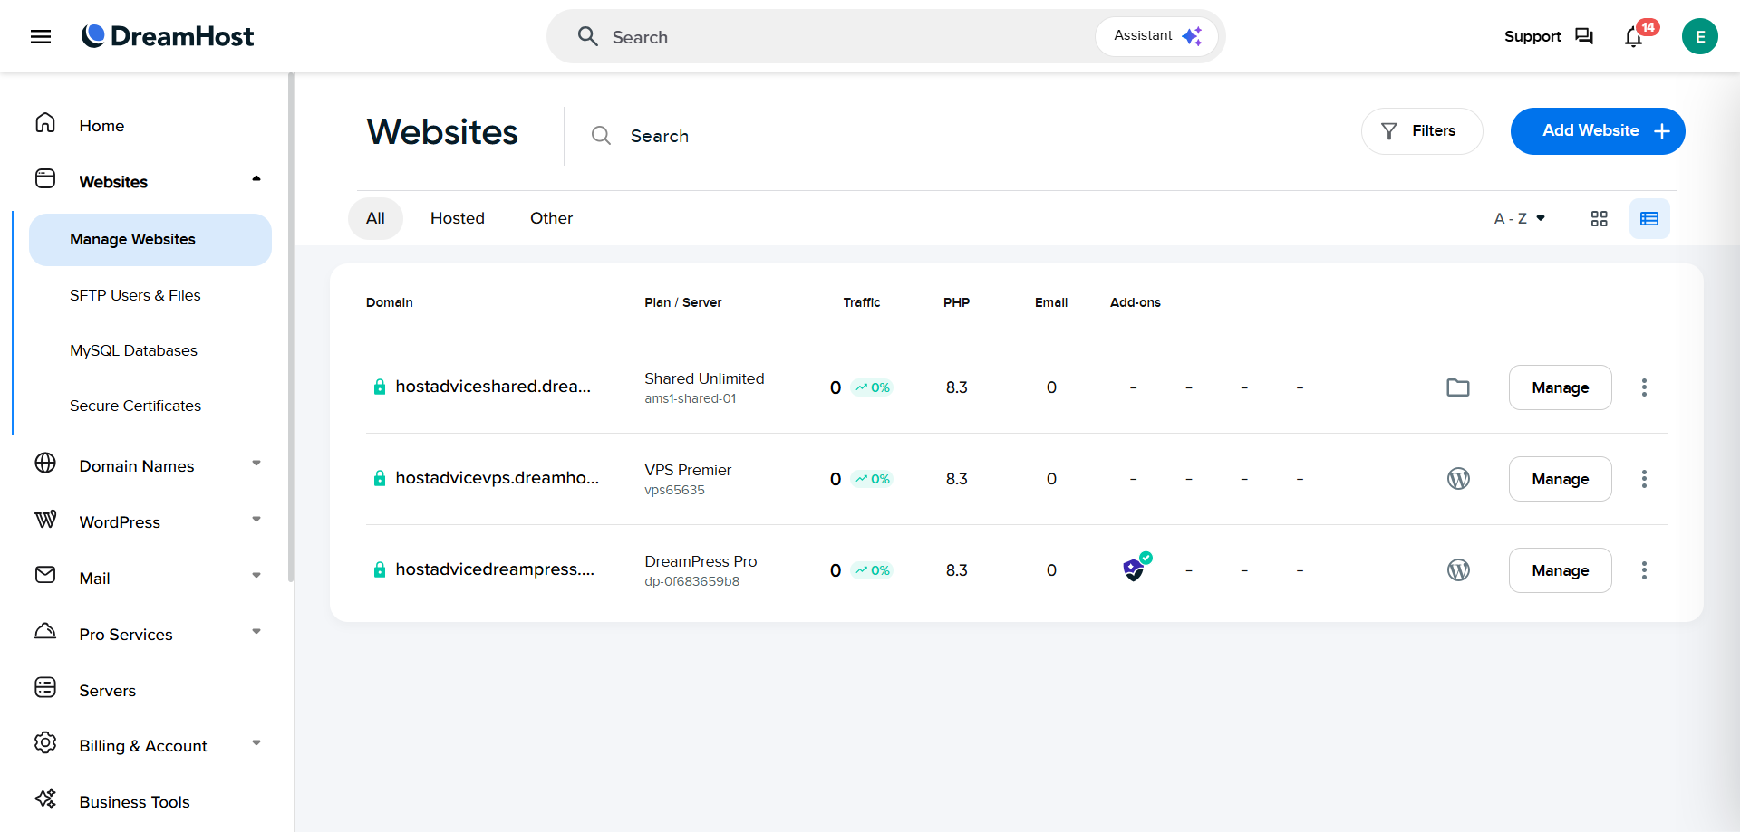Open the hamburger navigation menu
This screenshot has width=1740, height=832.
tap(41, 36)
